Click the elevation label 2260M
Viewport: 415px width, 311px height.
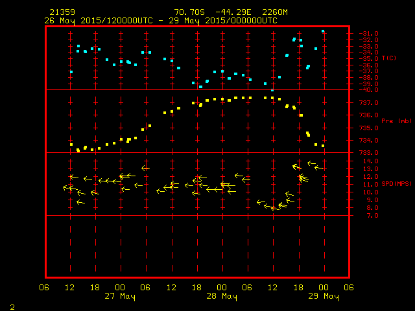pos(275,12)
